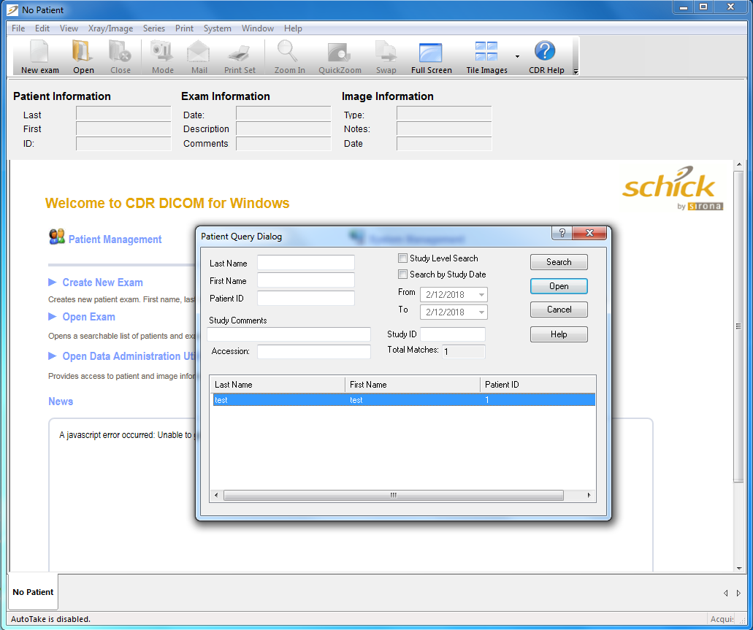Click the Open Data Administration link
753x630 pixels.
coord(129,356)
